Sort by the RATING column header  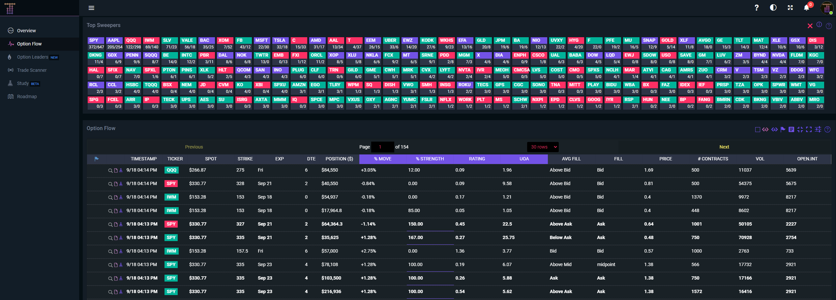pyautogui.click(x=476, y=159)
